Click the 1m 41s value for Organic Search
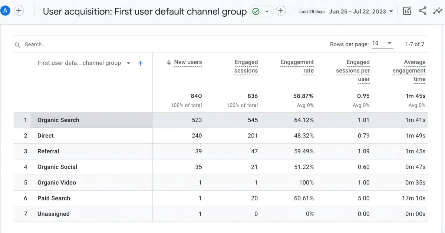The image size is (445, 233). (x=416, y=120)
